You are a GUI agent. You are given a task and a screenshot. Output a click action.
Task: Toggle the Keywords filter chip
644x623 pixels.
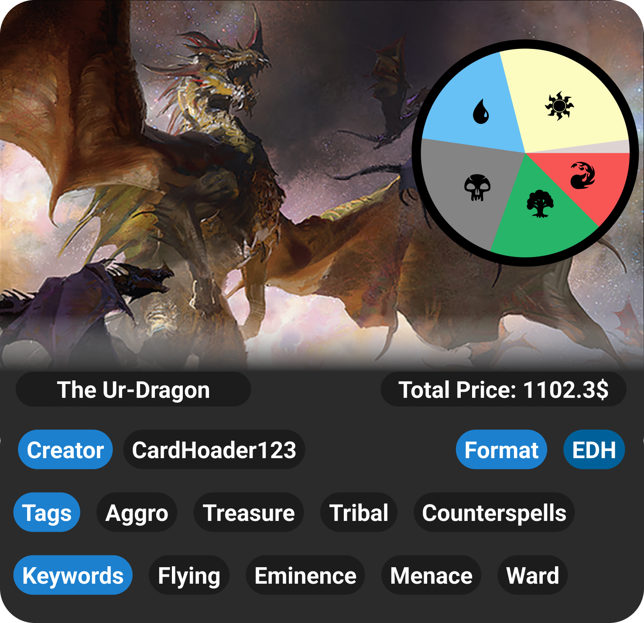click(x=72, y=576)
